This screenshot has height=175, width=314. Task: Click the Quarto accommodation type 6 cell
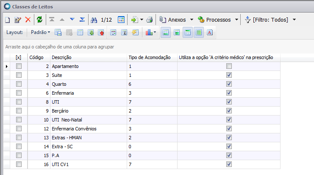pyautogui.click(x=152, y=84)
